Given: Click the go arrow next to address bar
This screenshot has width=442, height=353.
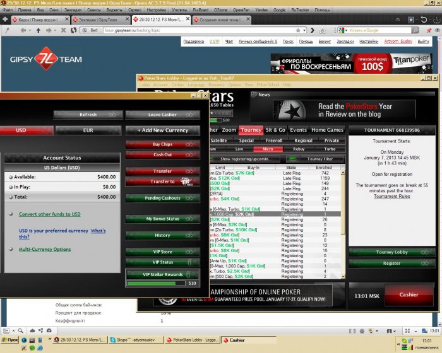Looking at the screenshot, I should (x=312, y=30).
